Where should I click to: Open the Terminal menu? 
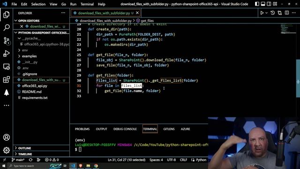pyautogui.click(x=87, y=4)
